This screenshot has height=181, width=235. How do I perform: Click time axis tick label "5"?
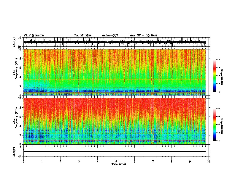point(116,161)
